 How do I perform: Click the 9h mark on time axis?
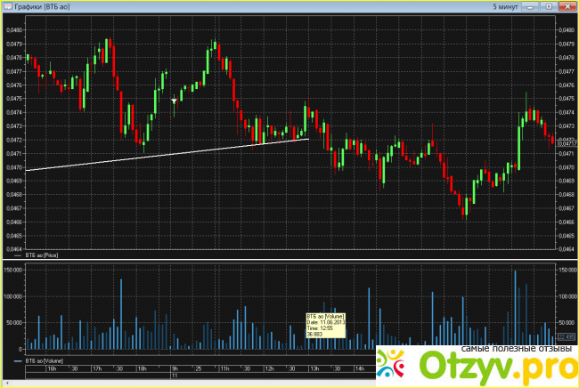click(175, 368)
